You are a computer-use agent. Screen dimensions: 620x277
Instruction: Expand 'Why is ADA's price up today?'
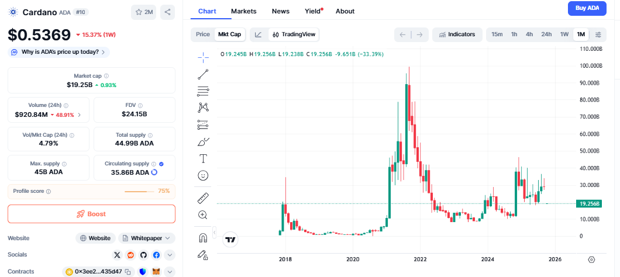(58, 52)
